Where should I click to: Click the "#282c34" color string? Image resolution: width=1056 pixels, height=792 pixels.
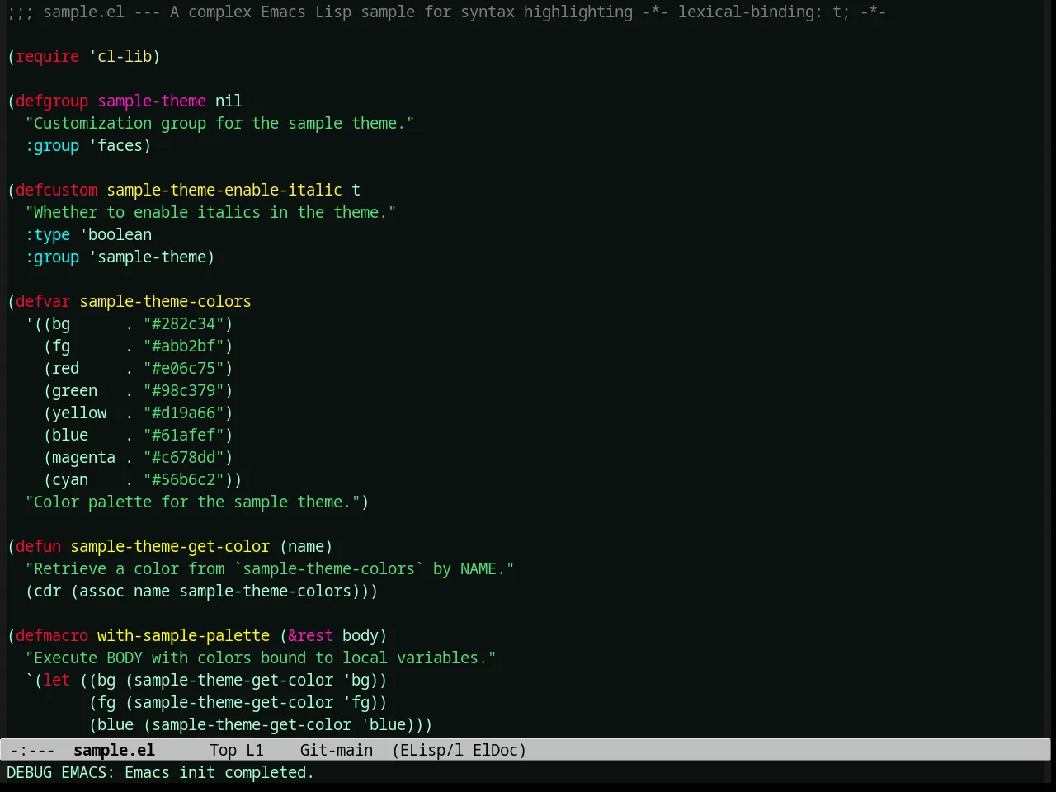(184, 323)
